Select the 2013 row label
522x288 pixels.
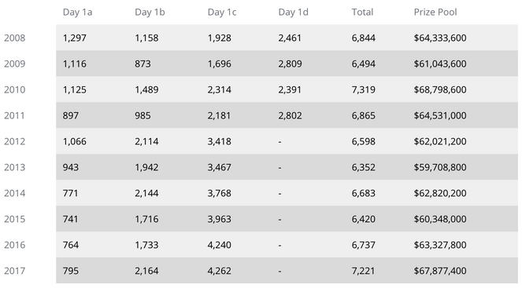[x=15, y=167]
